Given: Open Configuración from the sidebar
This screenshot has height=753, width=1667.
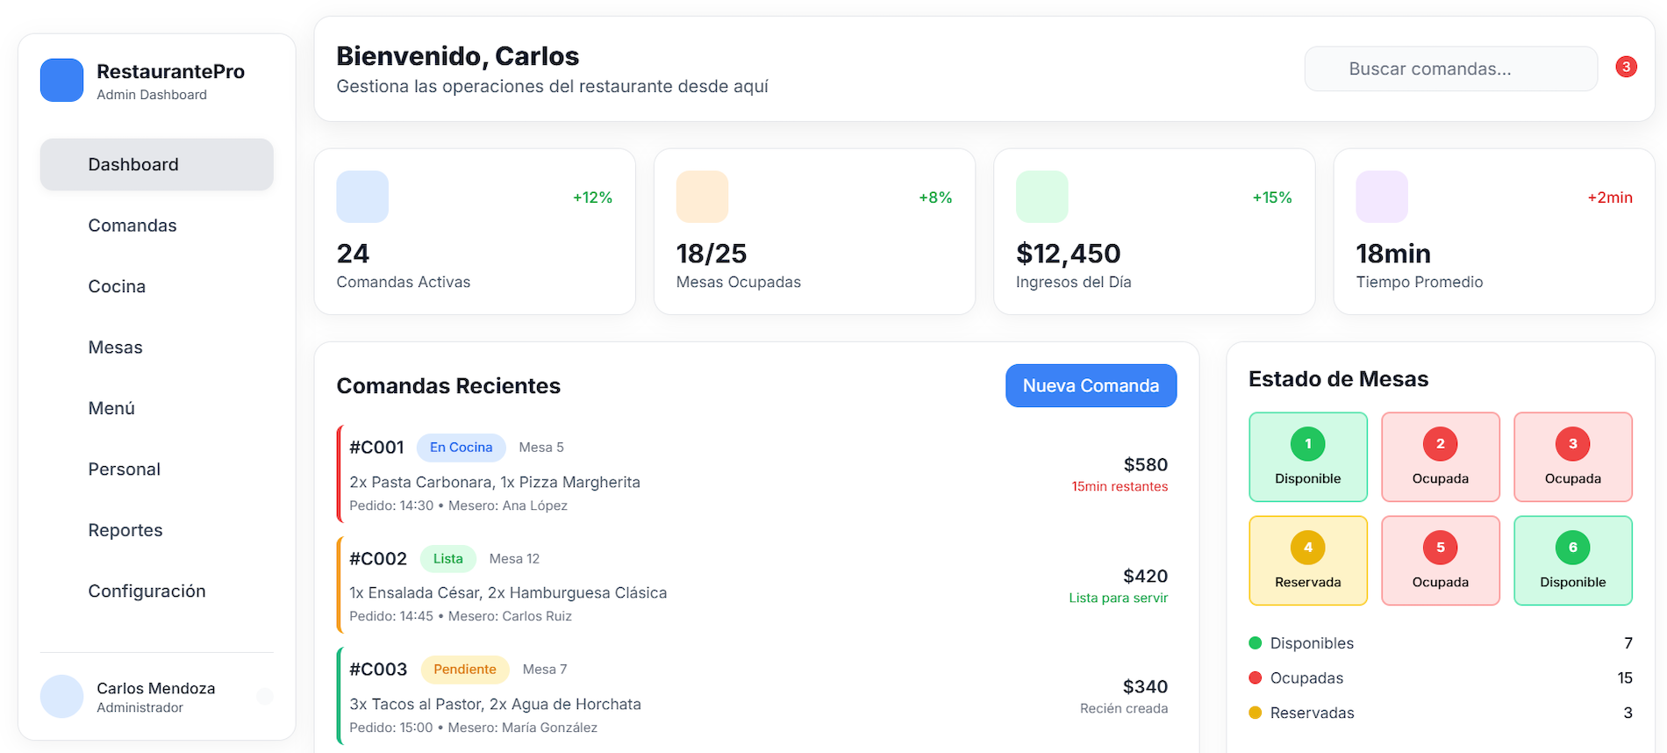Looking at the screenshot, I should [147, 591].
